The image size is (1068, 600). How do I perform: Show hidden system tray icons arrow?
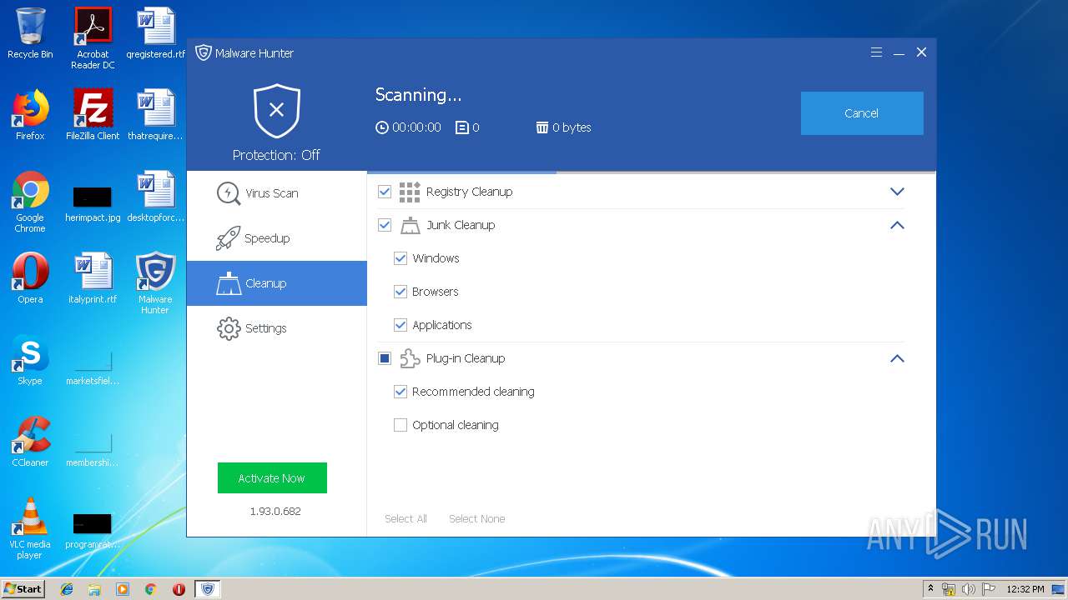[x=930, y=588]
